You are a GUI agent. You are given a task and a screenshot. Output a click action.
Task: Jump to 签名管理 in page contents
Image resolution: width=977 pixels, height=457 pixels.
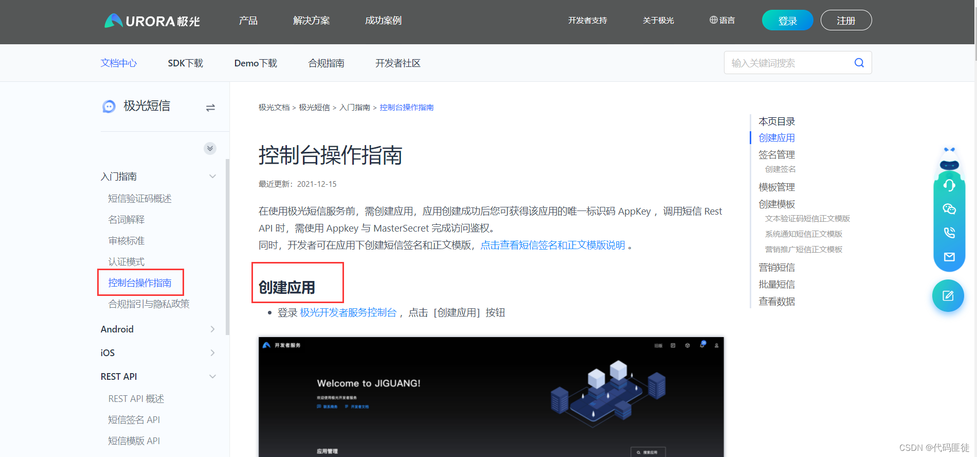pyautogui.click(x=777, y=155)
